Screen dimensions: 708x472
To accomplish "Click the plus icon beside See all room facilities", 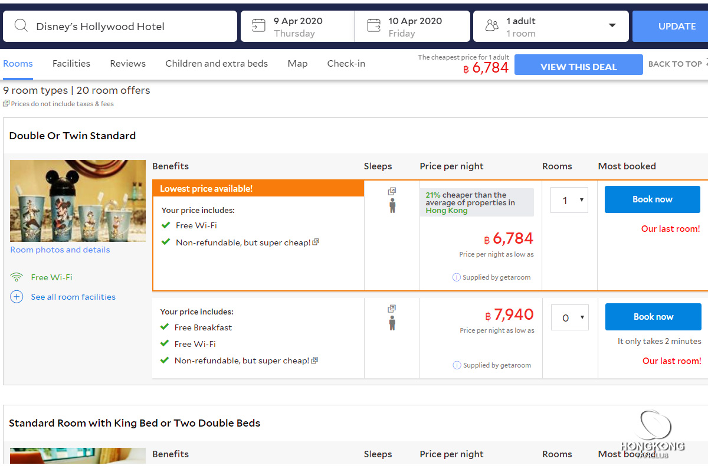I will pos(17,297).
